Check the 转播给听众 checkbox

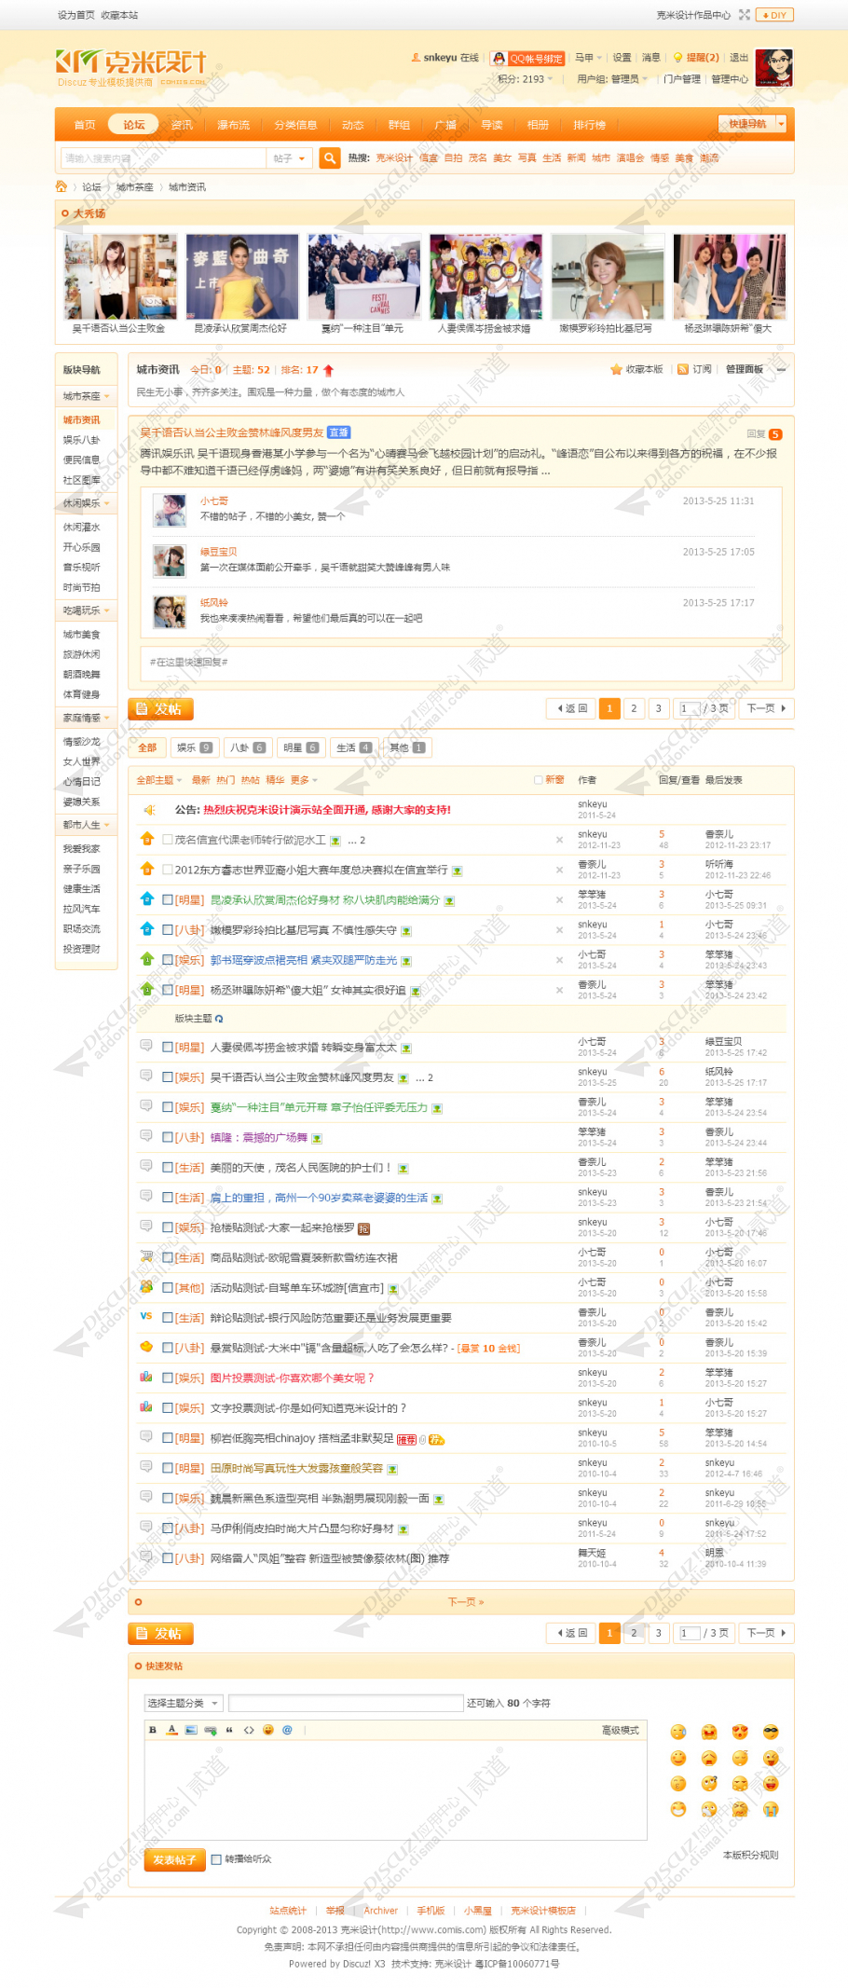click(216, 1858)
